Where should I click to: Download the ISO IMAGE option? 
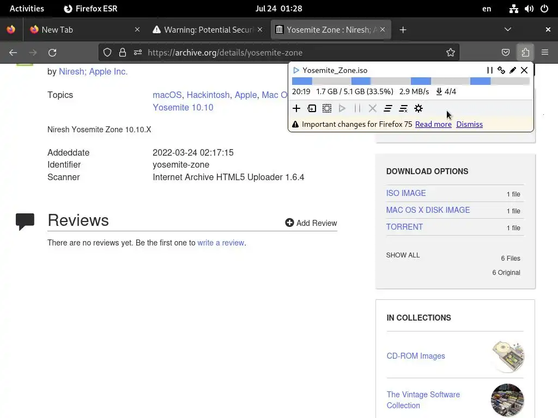[x=406, y=193]
